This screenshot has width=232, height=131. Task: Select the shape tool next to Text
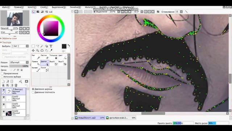coord(46,46)
